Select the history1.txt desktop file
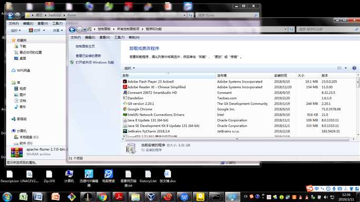Viewport: 360px width, 202px height. pos(148,177)
